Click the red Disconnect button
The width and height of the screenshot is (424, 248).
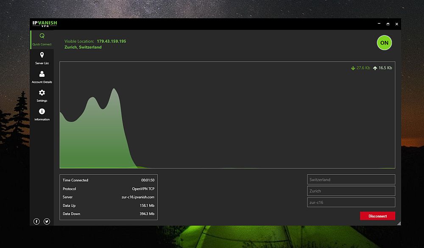(377, 216)
